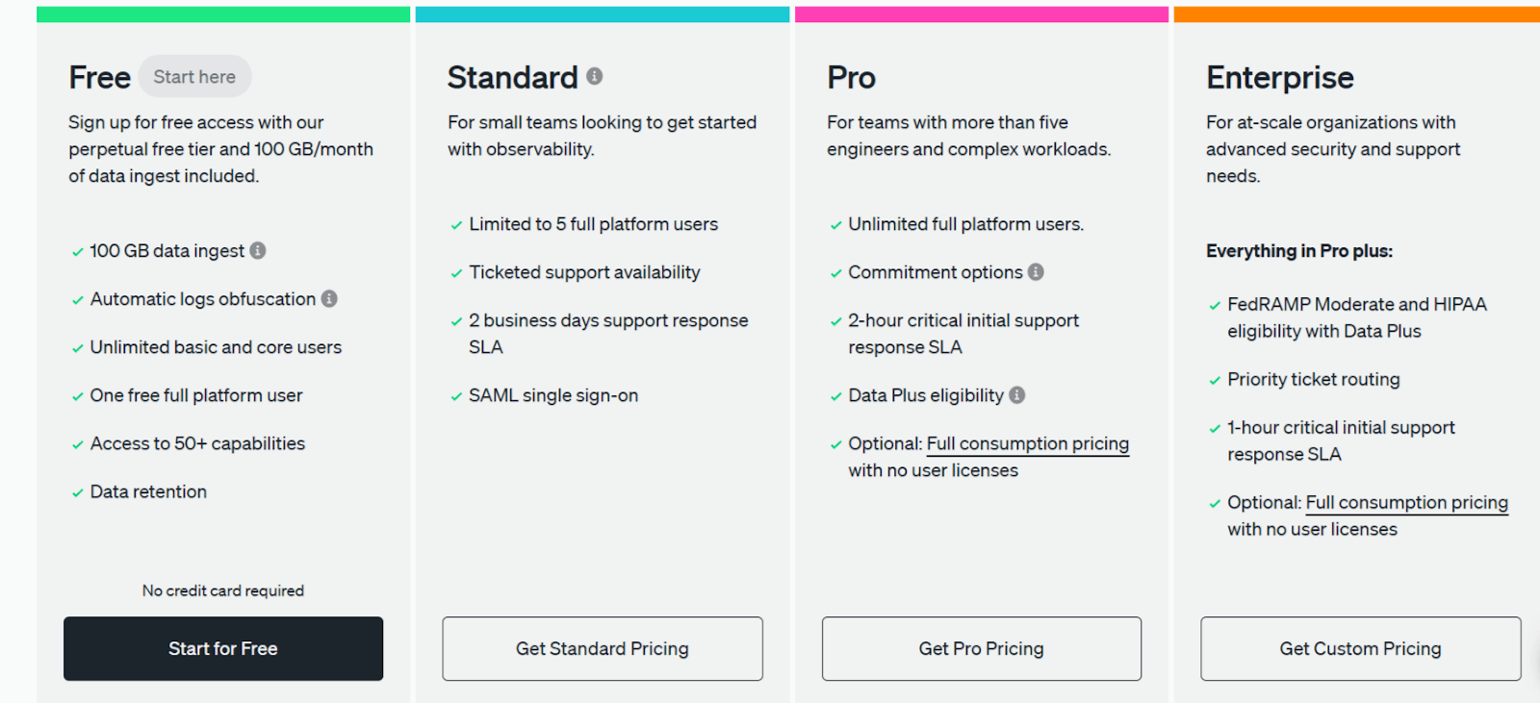Viewport: 1540px width, 703px height.
Task: Click Get Standard Pricing button
Action: 603,649
